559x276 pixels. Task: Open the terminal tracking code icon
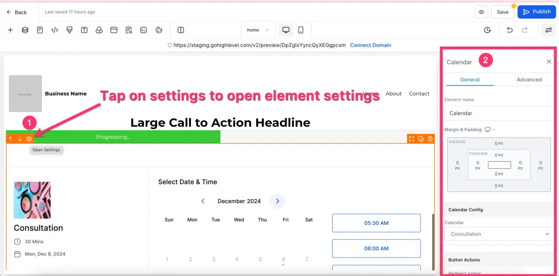[143, 30]
